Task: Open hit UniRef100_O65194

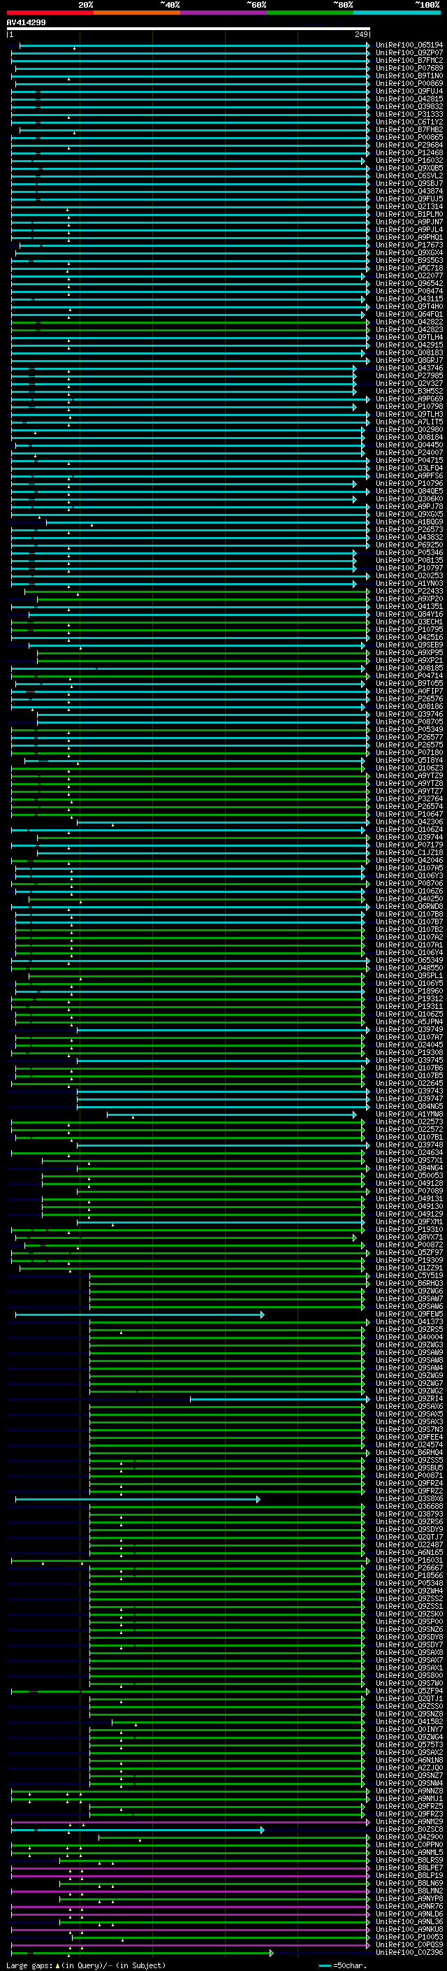Action: [x=409, y=45]
